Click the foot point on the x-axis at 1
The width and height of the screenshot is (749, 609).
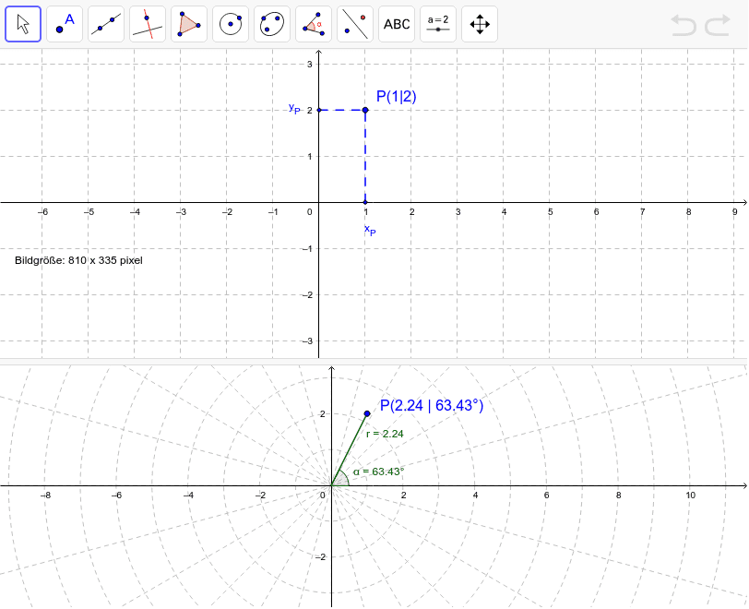point(365,203)
